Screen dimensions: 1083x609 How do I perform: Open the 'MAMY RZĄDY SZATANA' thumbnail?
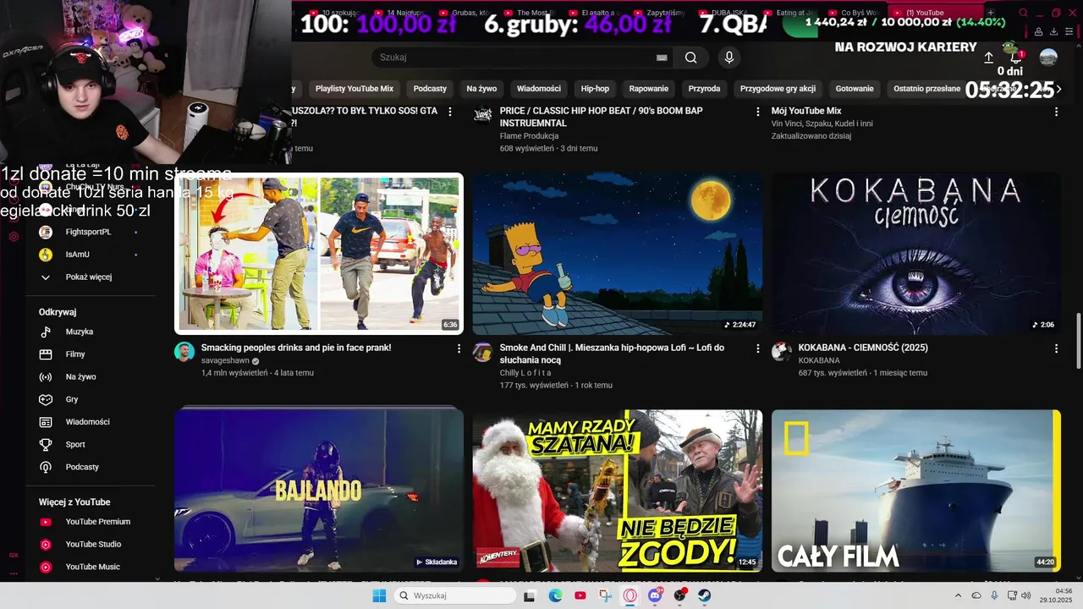click(617, 491)
